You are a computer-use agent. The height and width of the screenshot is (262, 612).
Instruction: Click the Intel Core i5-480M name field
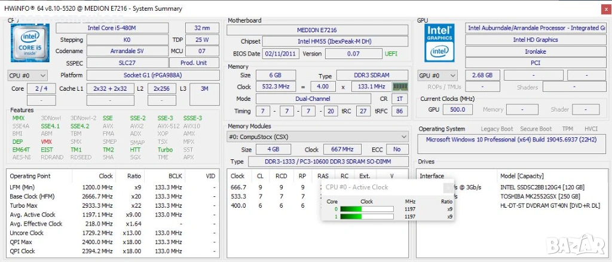(x=112, y=28)
